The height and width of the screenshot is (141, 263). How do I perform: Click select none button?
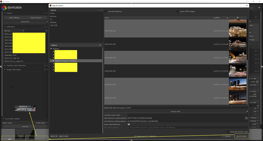(63, 136)
